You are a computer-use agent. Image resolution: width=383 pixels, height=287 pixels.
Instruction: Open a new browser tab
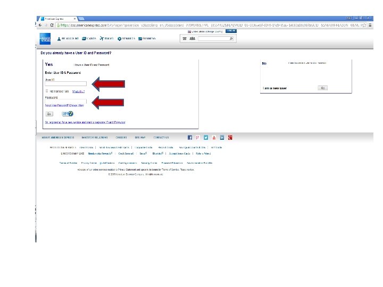click(x=81, y=19)
